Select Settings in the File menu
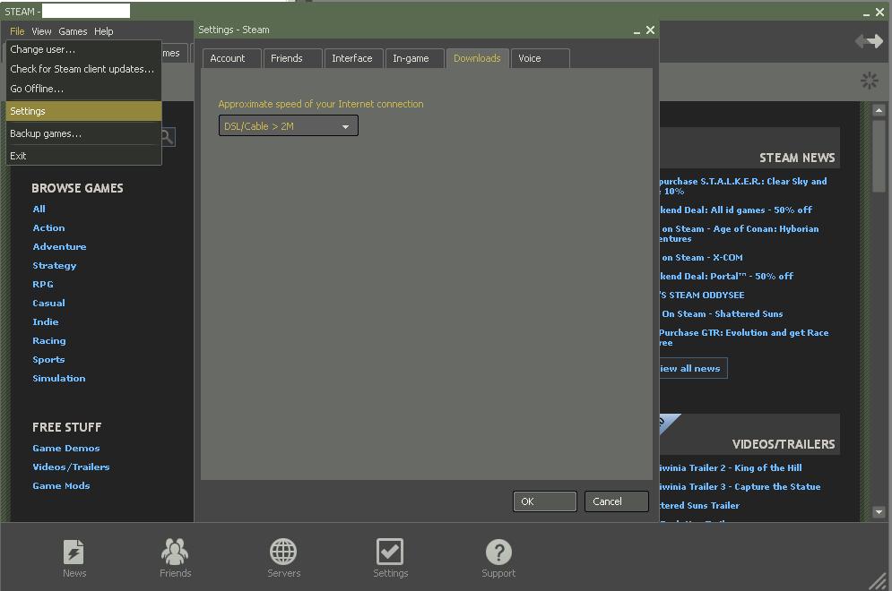The height and width of the screenshot is (591, 892). [83, 111]
